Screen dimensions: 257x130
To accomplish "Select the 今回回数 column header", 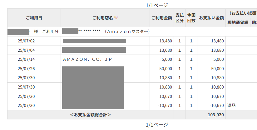I will point(191,18).
